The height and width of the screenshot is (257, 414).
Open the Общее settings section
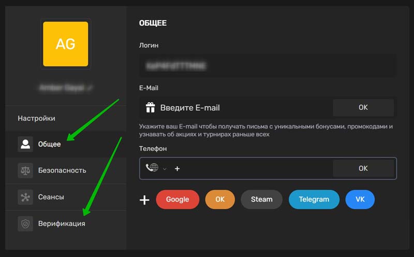[x=50, y=144]
